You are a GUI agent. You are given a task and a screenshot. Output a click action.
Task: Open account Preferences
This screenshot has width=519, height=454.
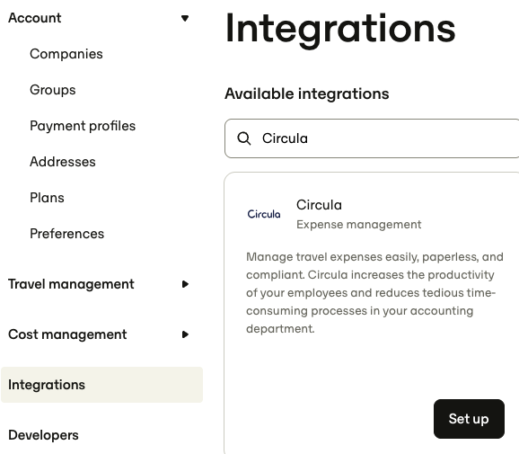coord(66,234)
